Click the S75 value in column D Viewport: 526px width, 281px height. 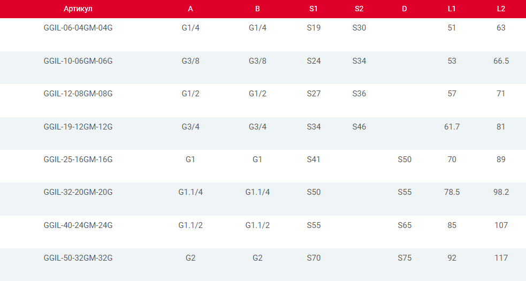point(405,258)
